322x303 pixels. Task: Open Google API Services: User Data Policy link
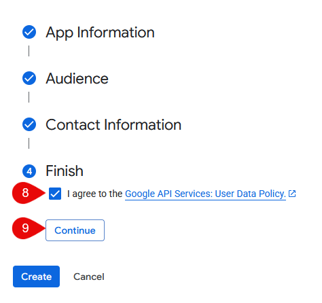(x=205, y=194)
